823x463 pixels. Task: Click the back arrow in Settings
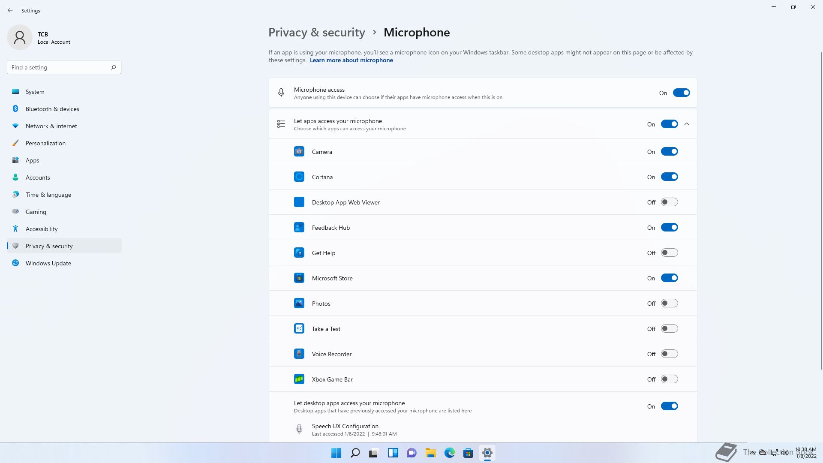[x=10, y=10]
